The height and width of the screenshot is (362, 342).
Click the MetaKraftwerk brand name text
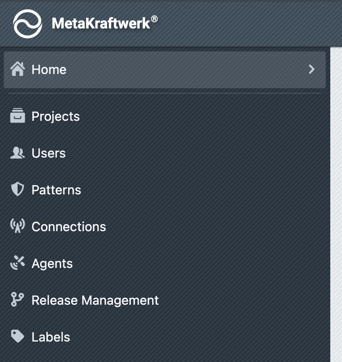pyautogui.click(x=101, y=23)
